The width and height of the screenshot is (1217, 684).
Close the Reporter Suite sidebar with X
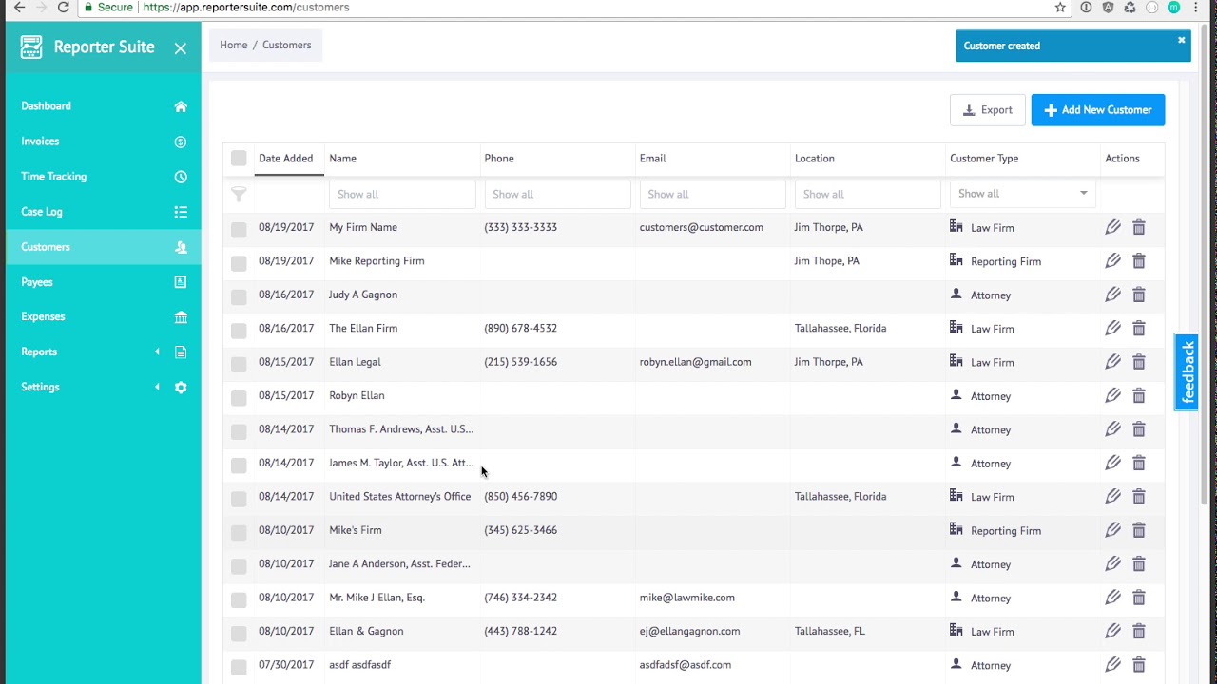point(180,47)
